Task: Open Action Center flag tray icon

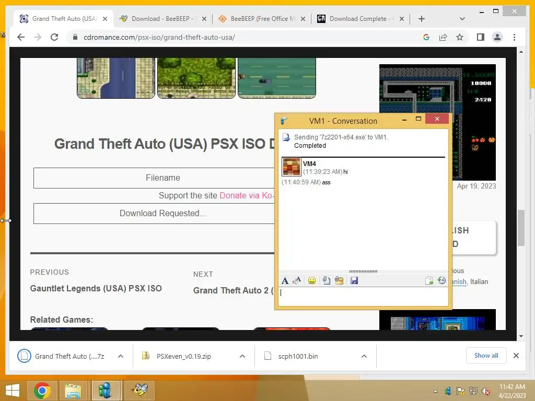Action: [461, 391]
